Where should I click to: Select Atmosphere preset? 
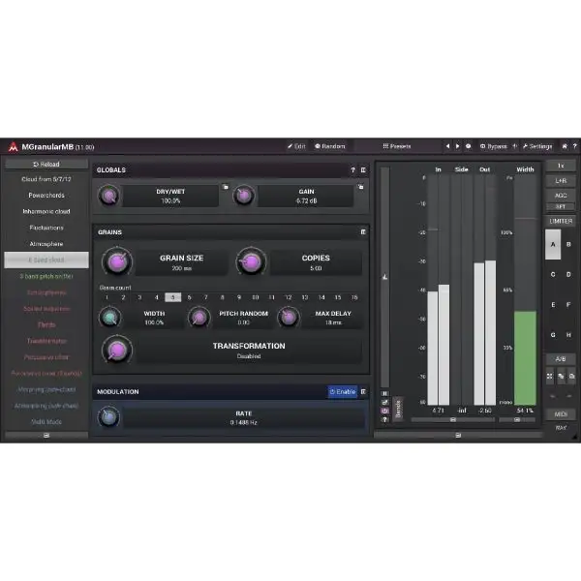pyautogui.click(x=46, y=244)
